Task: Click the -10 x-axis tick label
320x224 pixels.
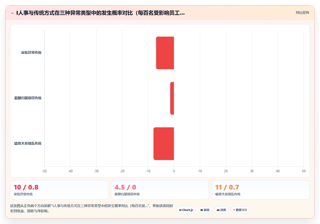Action: pyautogui.click(x=148, y=171)
